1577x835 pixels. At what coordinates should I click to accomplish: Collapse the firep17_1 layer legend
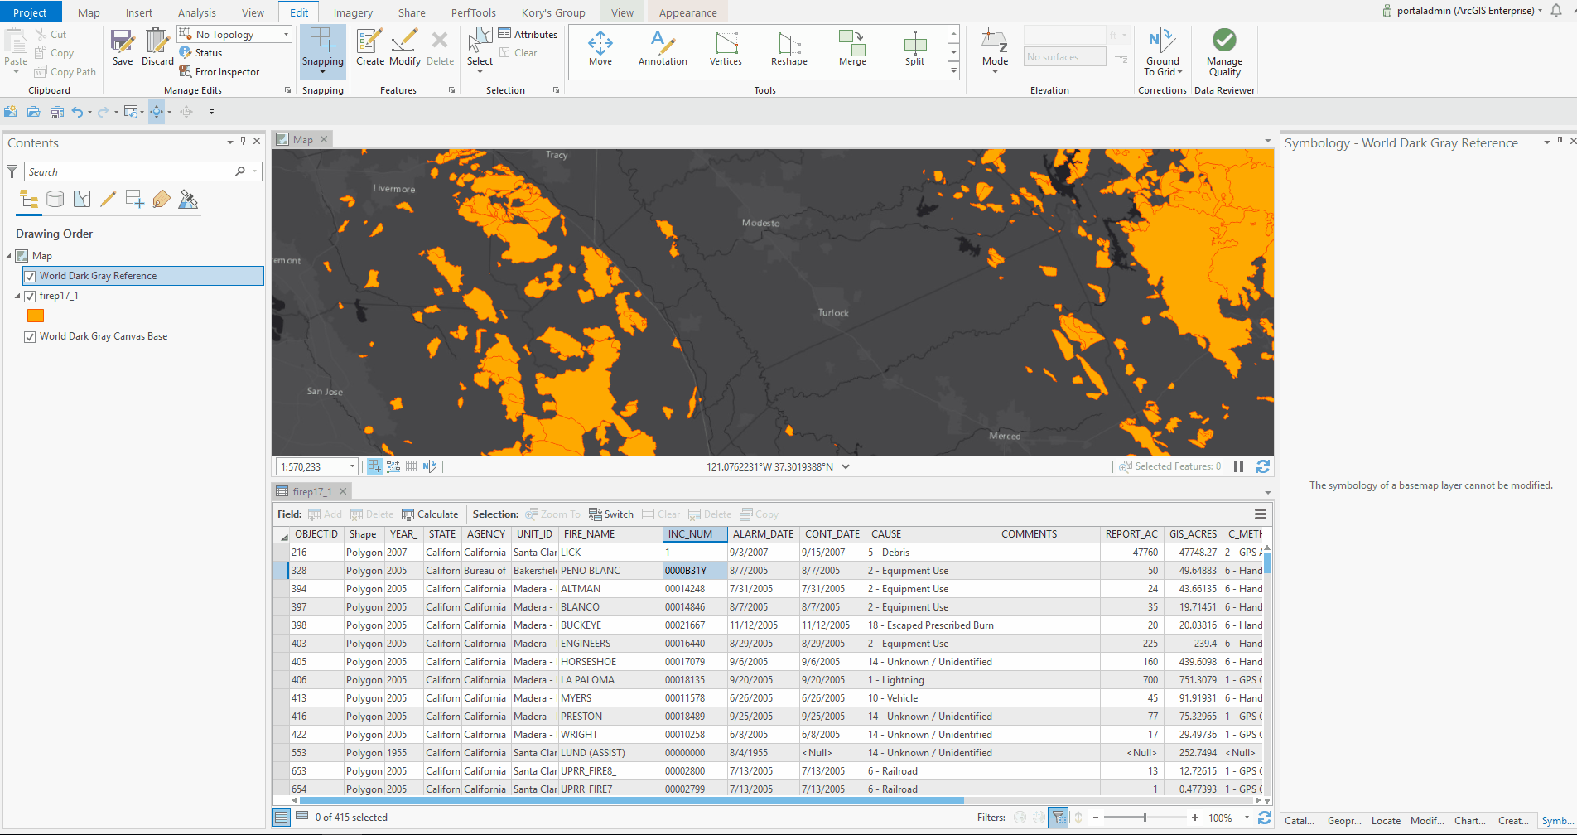click(17, 296)
